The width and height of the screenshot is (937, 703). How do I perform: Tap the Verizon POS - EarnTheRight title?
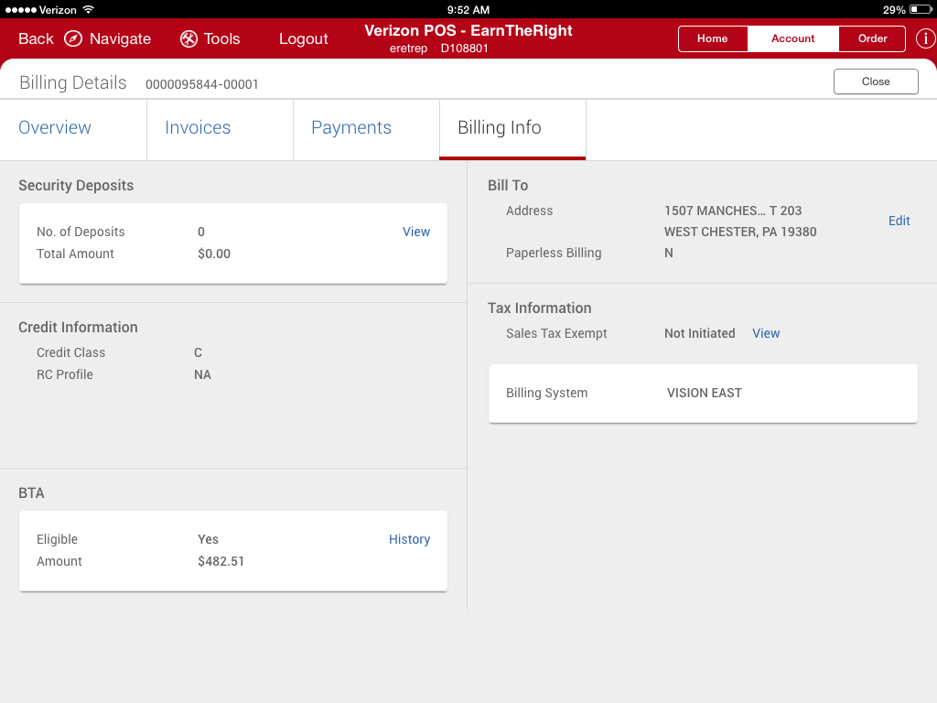pyautogui.click(x=468, y=30)
